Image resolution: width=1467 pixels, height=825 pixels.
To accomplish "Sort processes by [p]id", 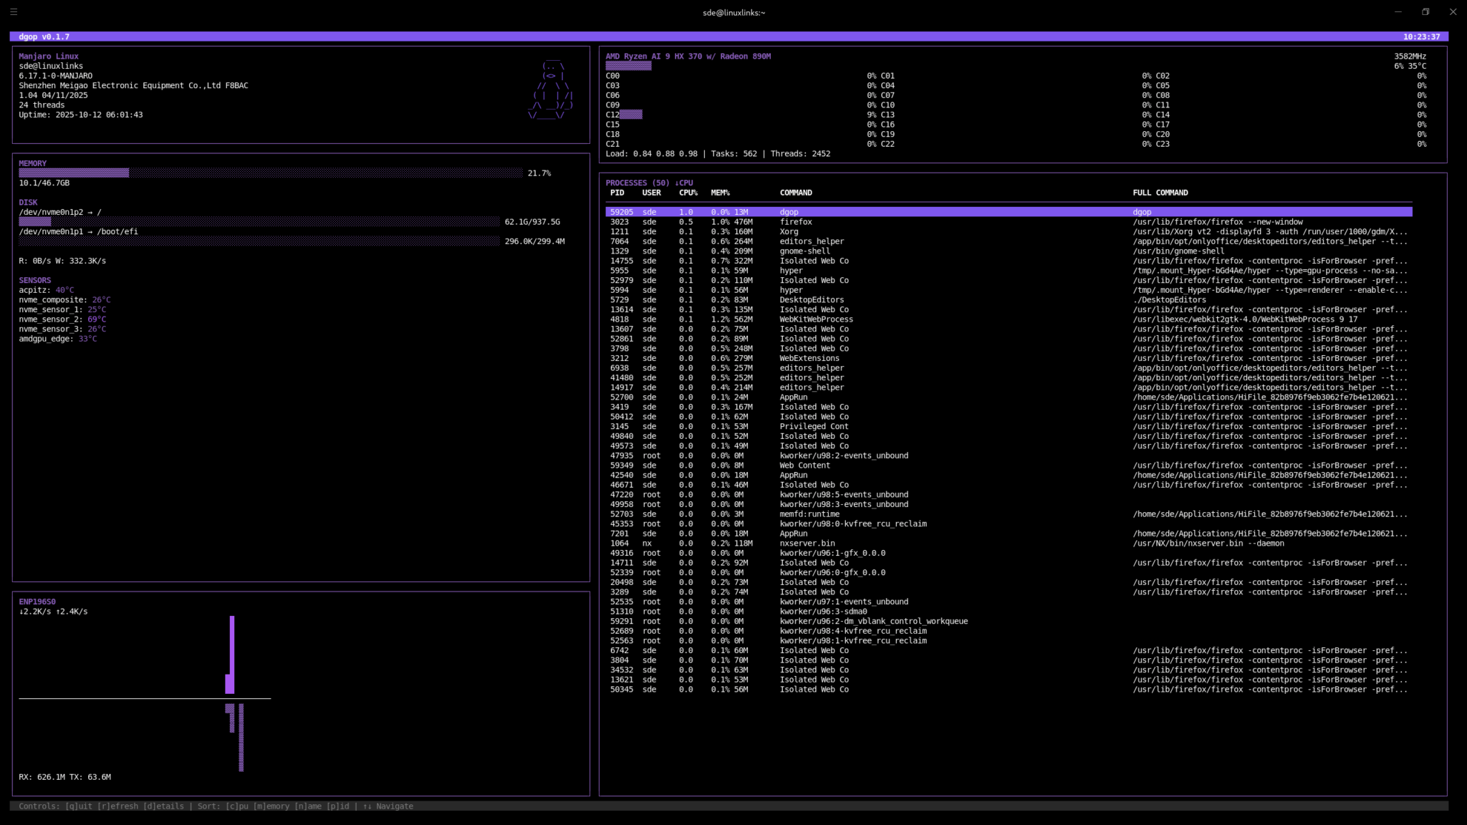I will pos(337,806).
